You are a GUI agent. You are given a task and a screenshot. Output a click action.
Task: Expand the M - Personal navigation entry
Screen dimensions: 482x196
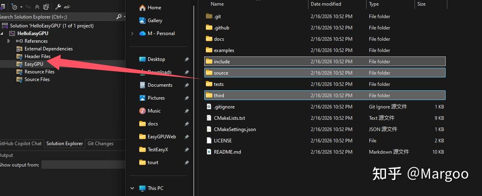point(132,33)
